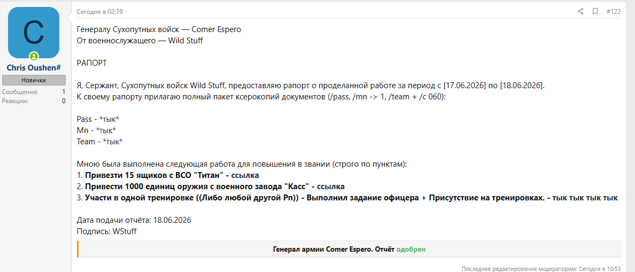This screenshot has height=272, width=635.
Task: Click the Сегодня в 02:19 timestamp
Action: tap(100, 12)
